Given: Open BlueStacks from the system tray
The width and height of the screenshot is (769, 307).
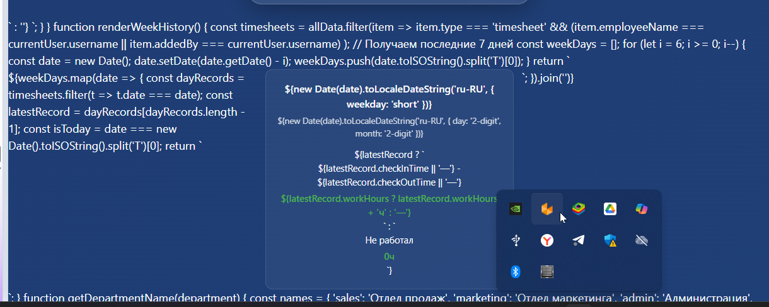Looking at the screenshot, I should click(579, 209).
